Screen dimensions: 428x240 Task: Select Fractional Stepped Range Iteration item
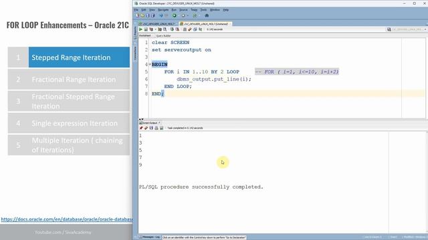click(69, 101)
